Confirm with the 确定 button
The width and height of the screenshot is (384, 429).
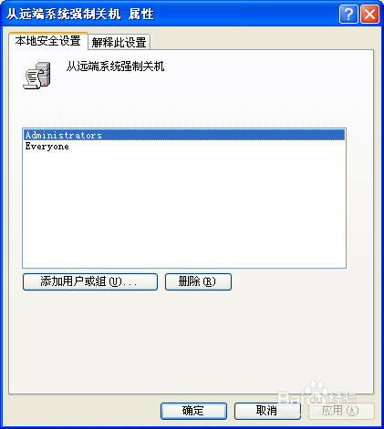coord(193,411)
